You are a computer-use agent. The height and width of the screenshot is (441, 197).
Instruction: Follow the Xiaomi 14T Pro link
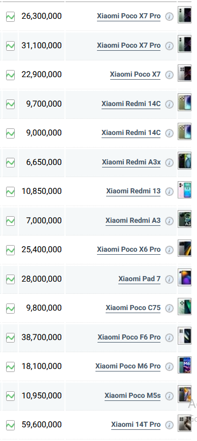pyautogui.click(x=136, y=425)
